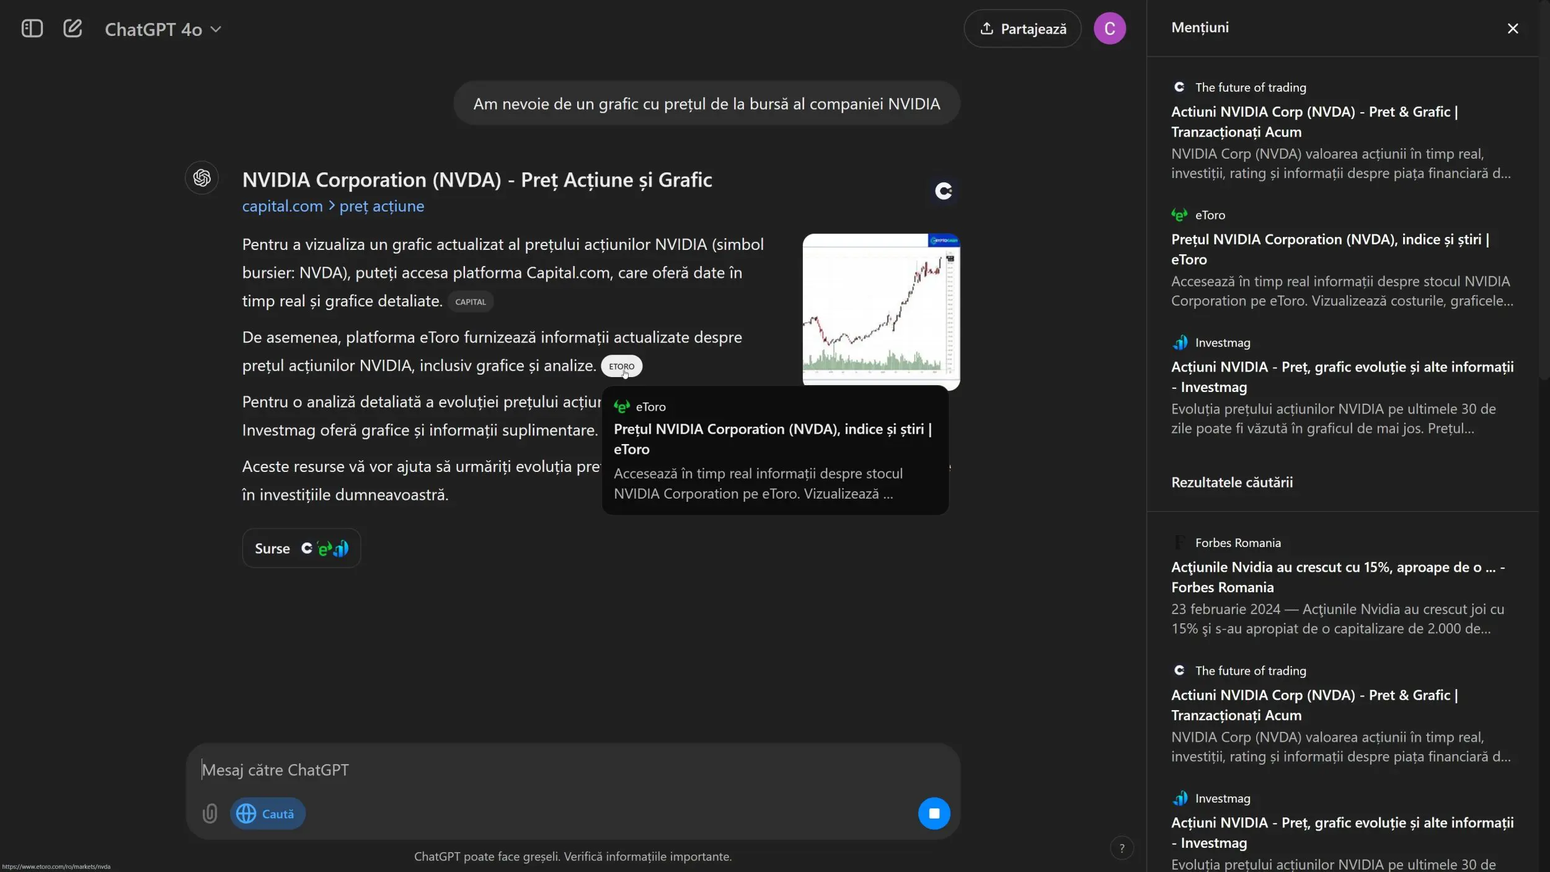Screen dimensions: 1550x872
Task: Click the Capital.com logo icon beside heading
Action: tap(944, 191)
